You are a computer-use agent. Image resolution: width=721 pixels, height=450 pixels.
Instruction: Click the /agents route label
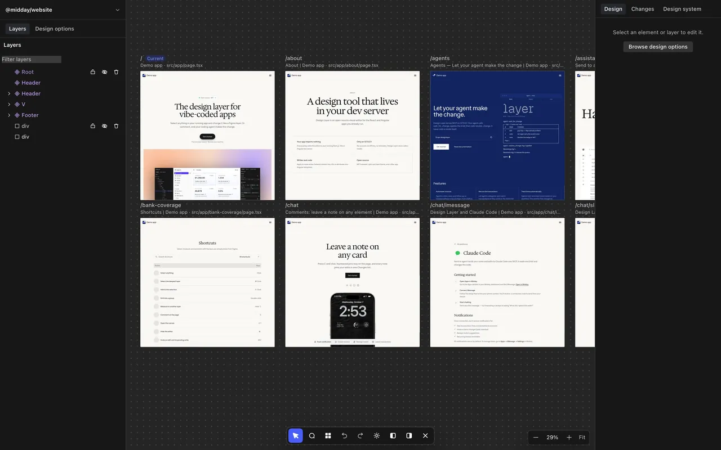(x=440, y=58)
